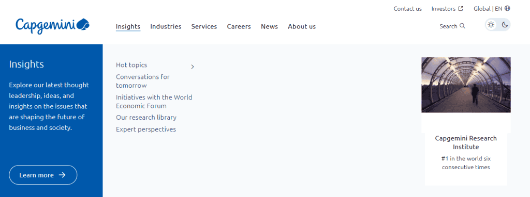Viewport: 530px width, 197px height.
Task: Open Our research library
Action: click(x=146, y=118)
